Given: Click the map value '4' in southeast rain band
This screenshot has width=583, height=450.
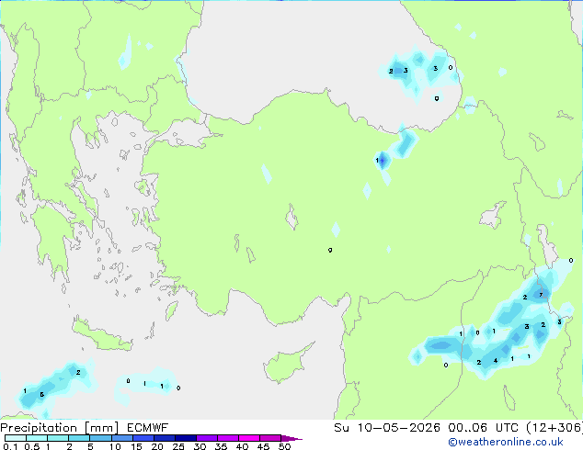Looking at the screenshot, I should point(496,361).
